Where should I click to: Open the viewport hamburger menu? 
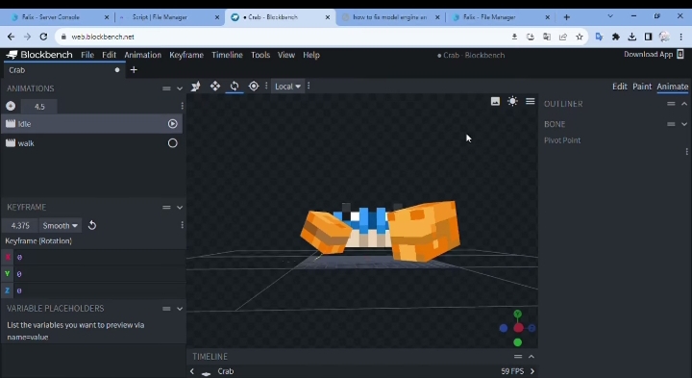(530, 101)
